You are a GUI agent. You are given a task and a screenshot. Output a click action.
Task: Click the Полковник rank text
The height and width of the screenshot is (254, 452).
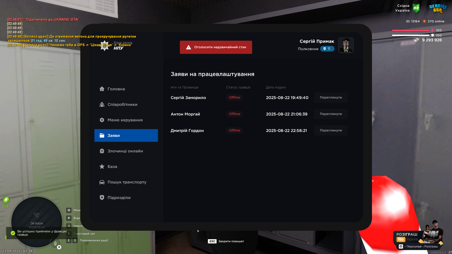308,49
